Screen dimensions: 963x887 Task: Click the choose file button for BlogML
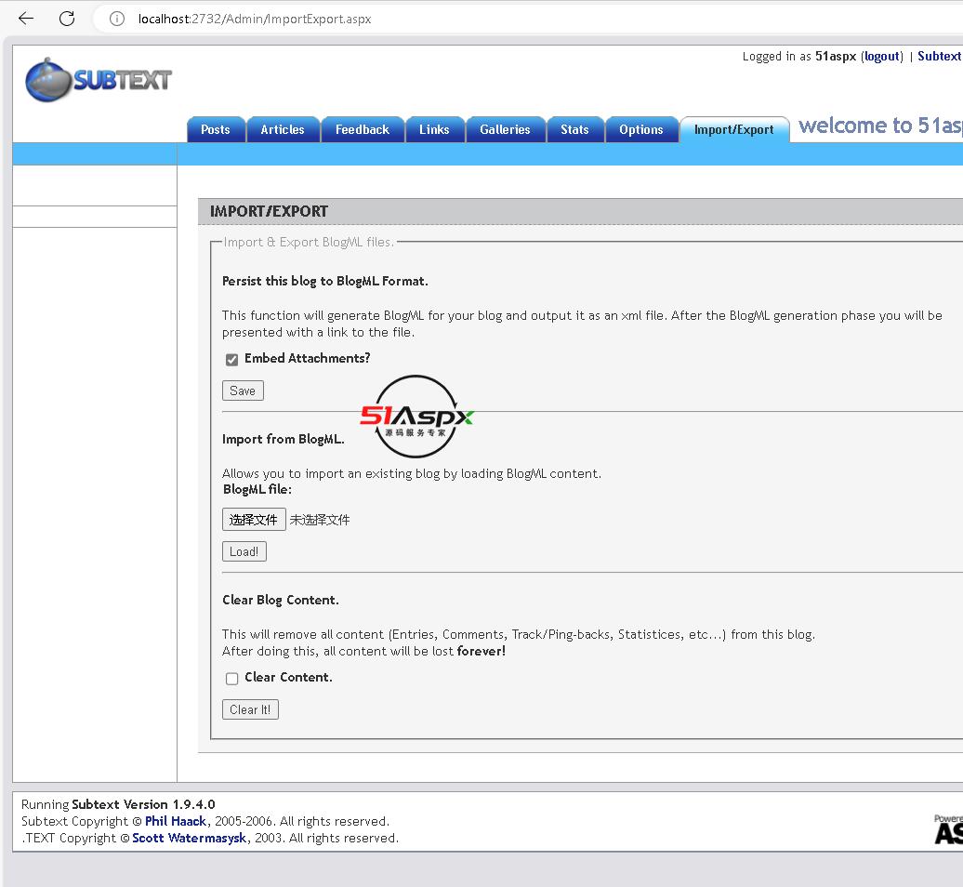pyautogui.click(x=254, y=520)
